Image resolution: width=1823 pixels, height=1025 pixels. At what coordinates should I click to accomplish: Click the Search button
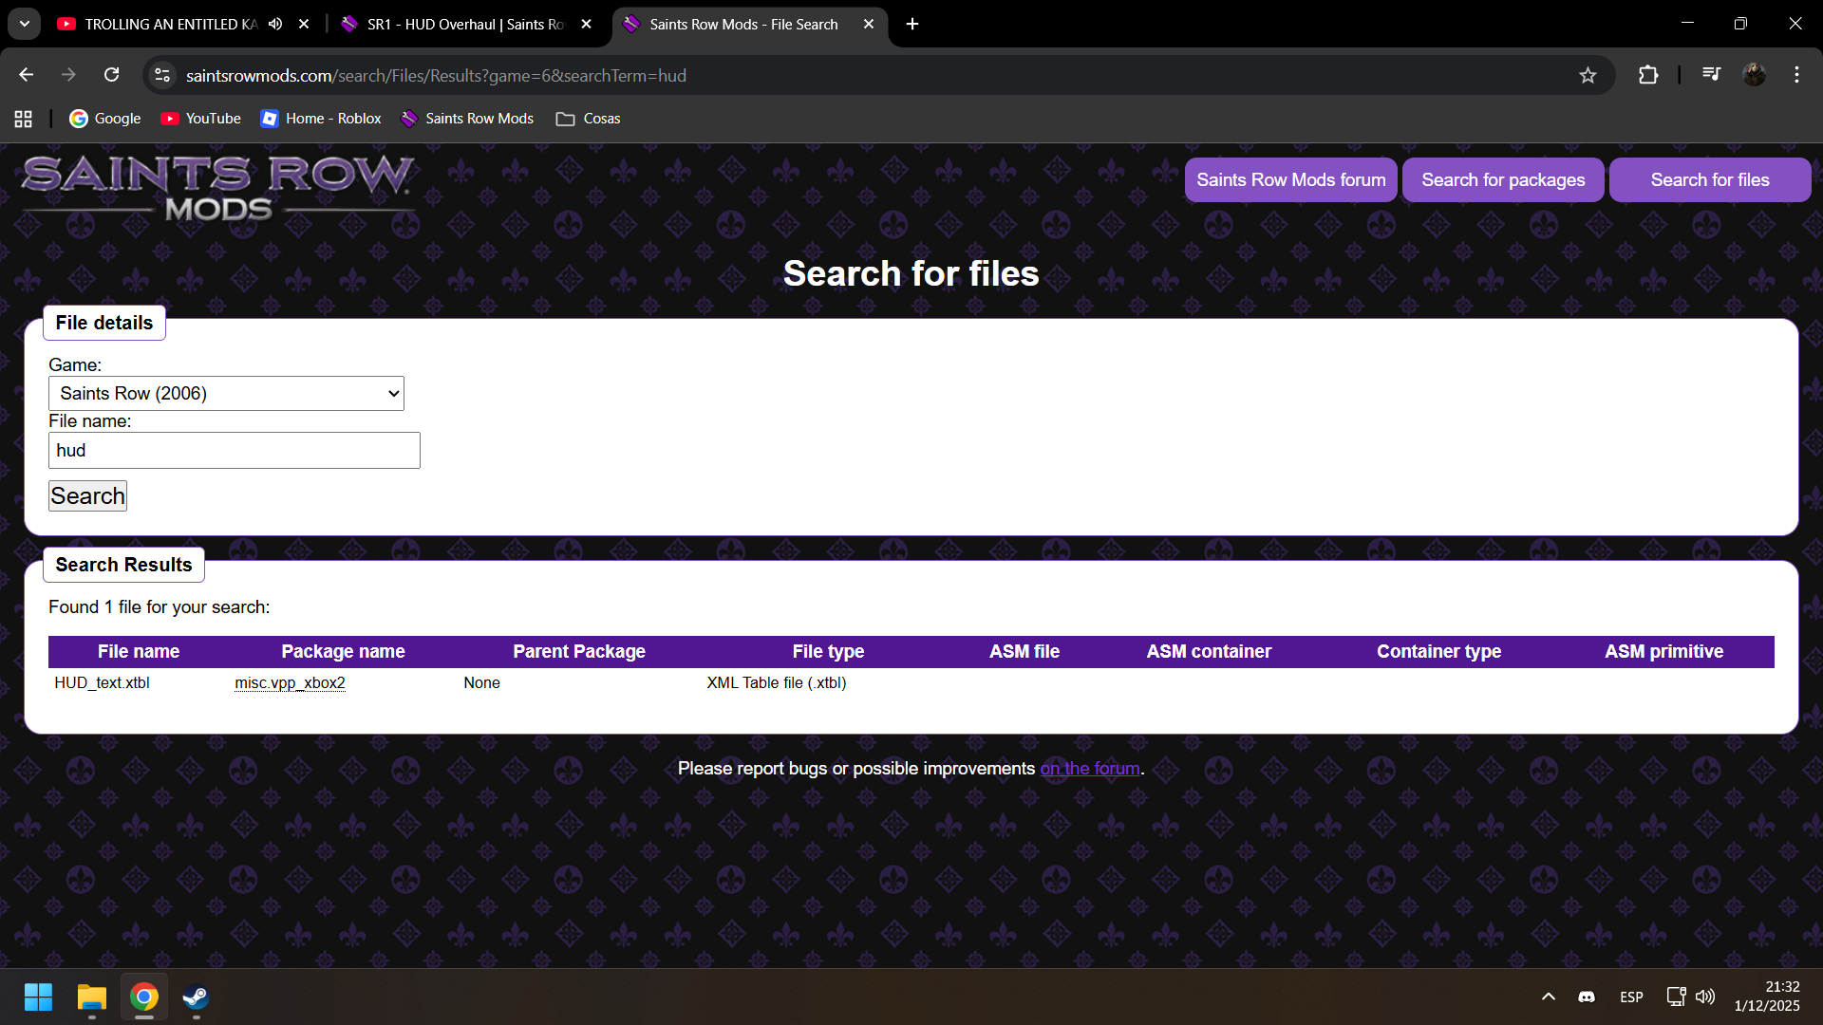tap(87, 496)
